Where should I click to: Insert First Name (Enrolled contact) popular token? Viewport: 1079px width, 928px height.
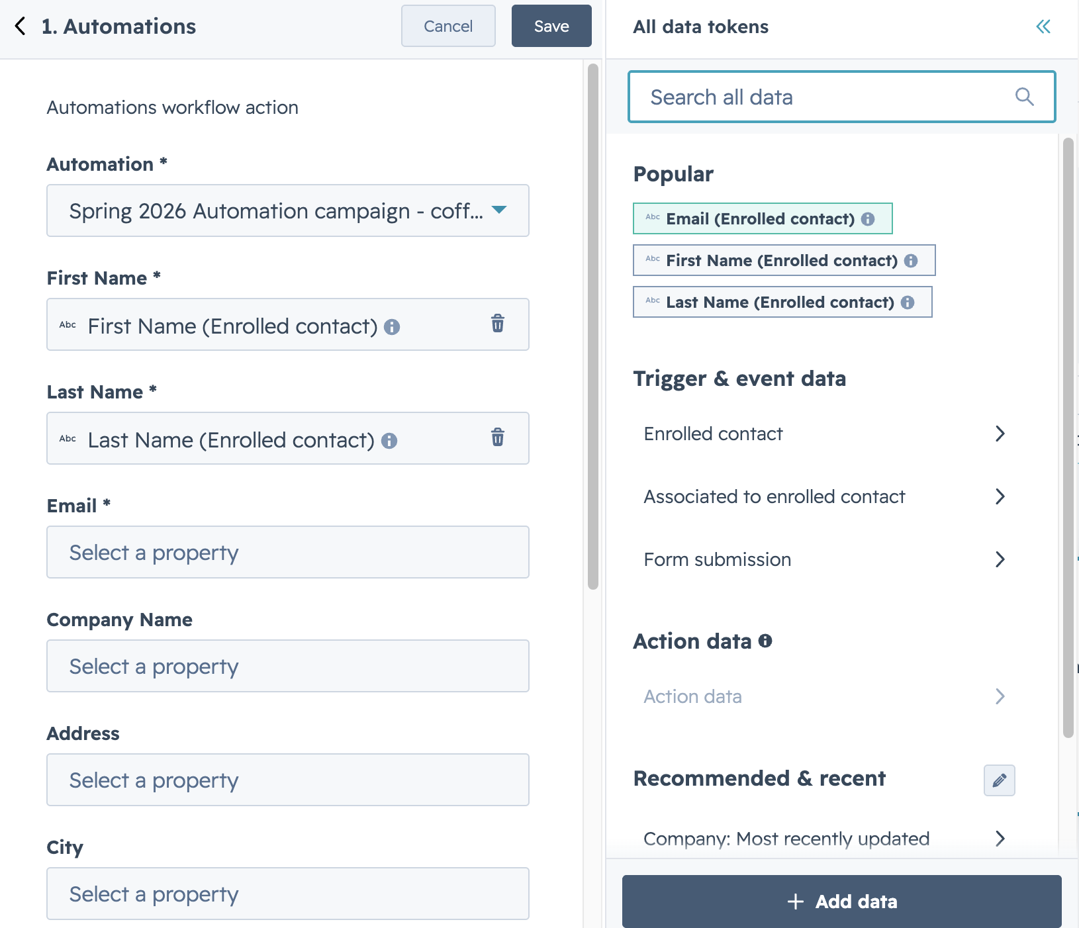point(784,260)
